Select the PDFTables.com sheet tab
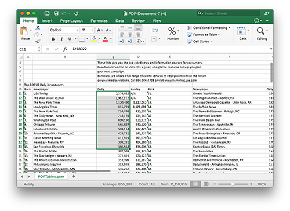Image resolution: width=290 pixels, height=211 pixels. point(51,176)
